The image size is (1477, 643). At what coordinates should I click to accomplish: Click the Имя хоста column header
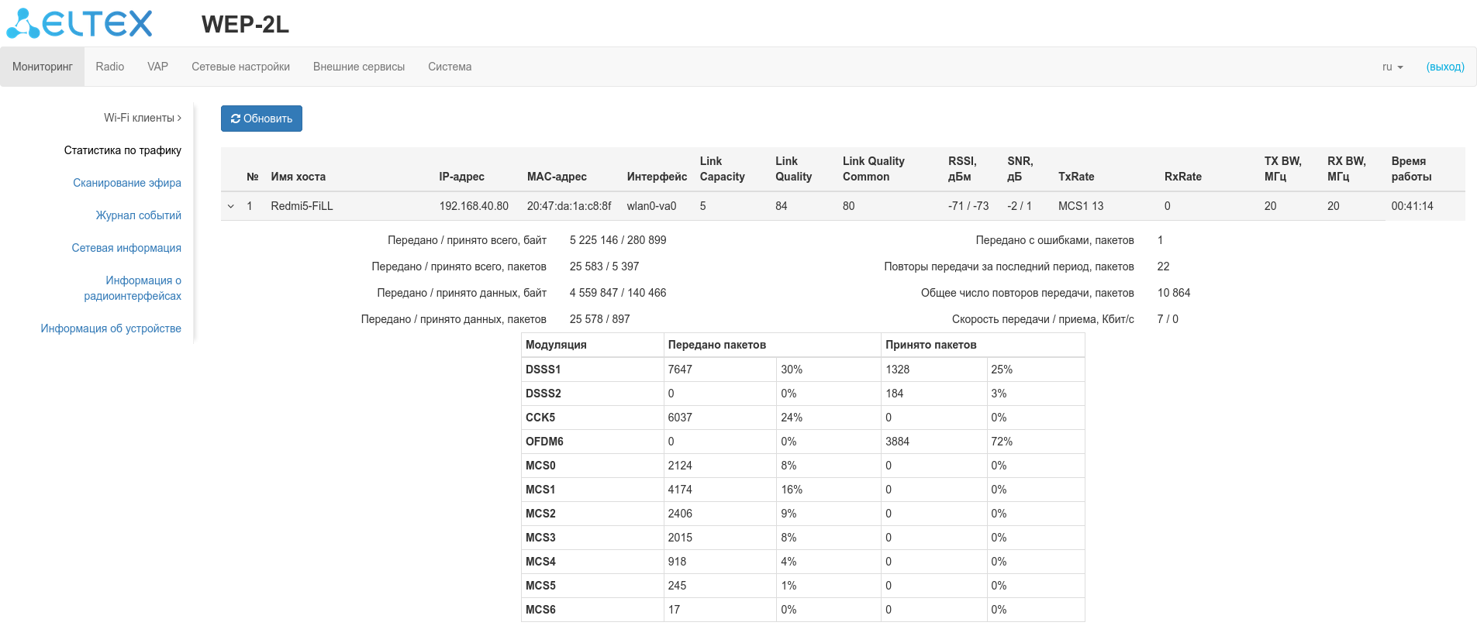click(299, 177)
